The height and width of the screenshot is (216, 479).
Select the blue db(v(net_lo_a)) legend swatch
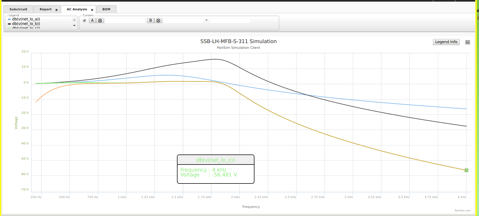pos(10,19)
